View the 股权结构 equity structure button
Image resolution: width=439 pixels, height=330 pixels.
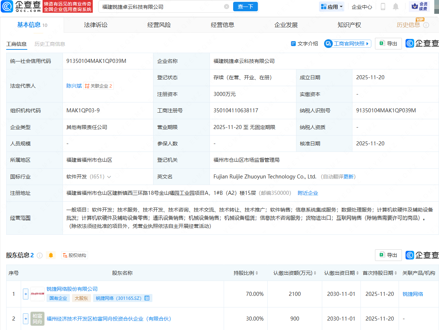click(x=75, y=255)
